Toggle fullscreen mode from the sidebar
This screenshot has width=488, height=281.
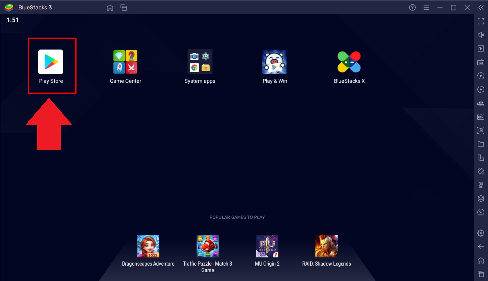pos(480,21)
